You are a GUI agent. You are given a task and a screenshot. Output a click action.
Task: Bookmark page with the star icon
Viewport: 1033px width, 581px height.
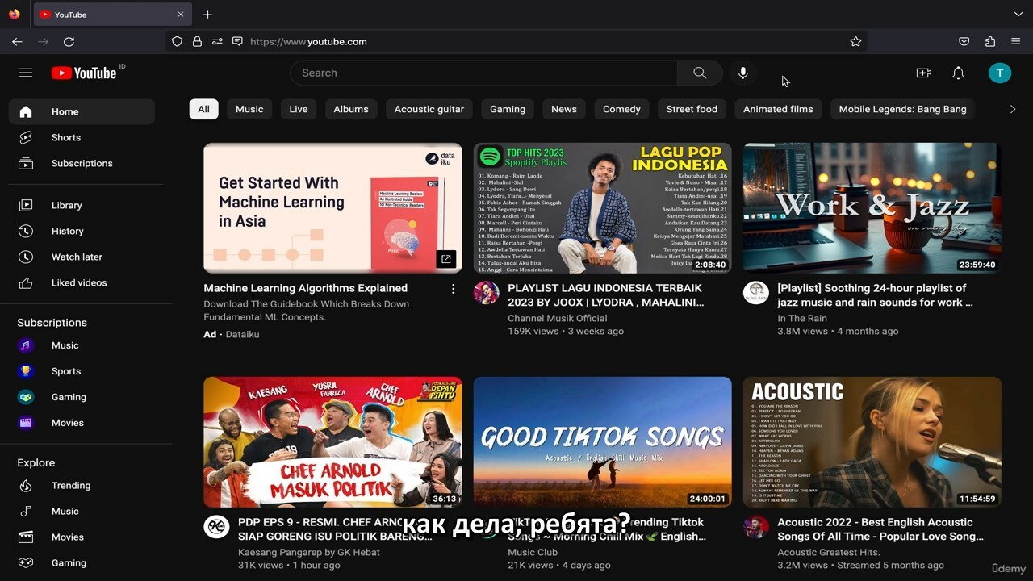point(855,41)
